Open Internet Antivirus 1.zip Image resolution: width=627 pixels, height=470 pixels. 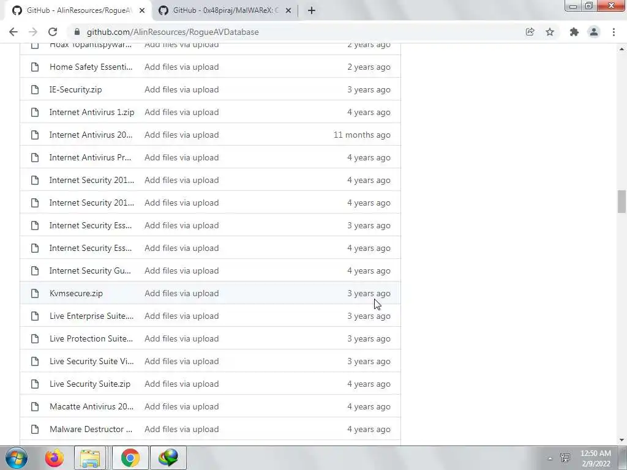pyautogui.click(x=92, y=113)
